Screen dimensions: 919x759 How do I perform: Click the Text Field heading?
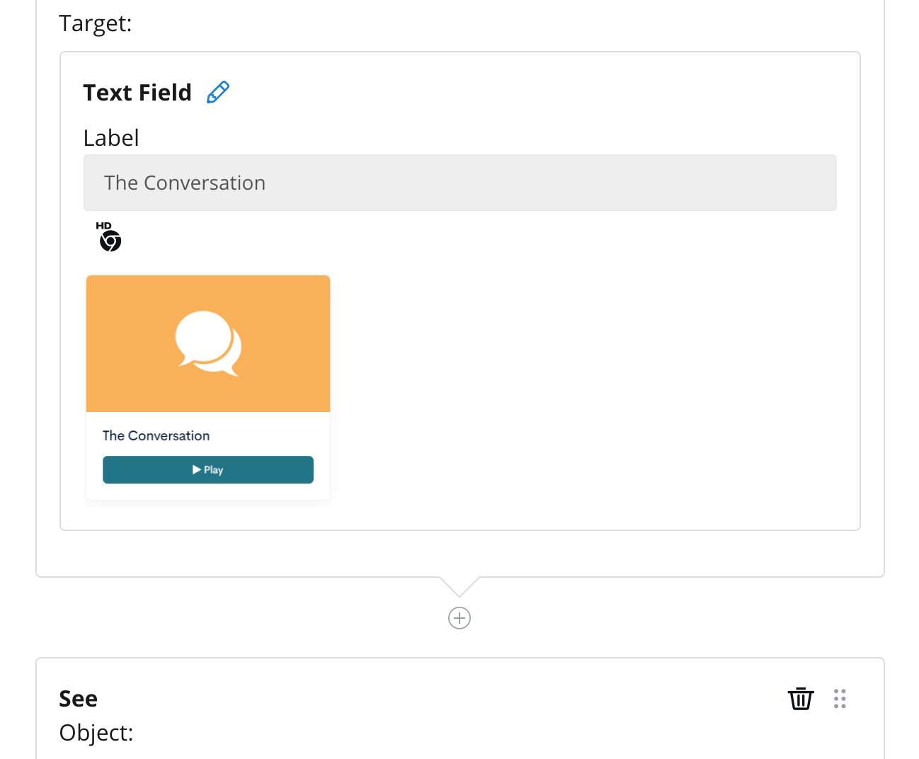coord(137,92)
